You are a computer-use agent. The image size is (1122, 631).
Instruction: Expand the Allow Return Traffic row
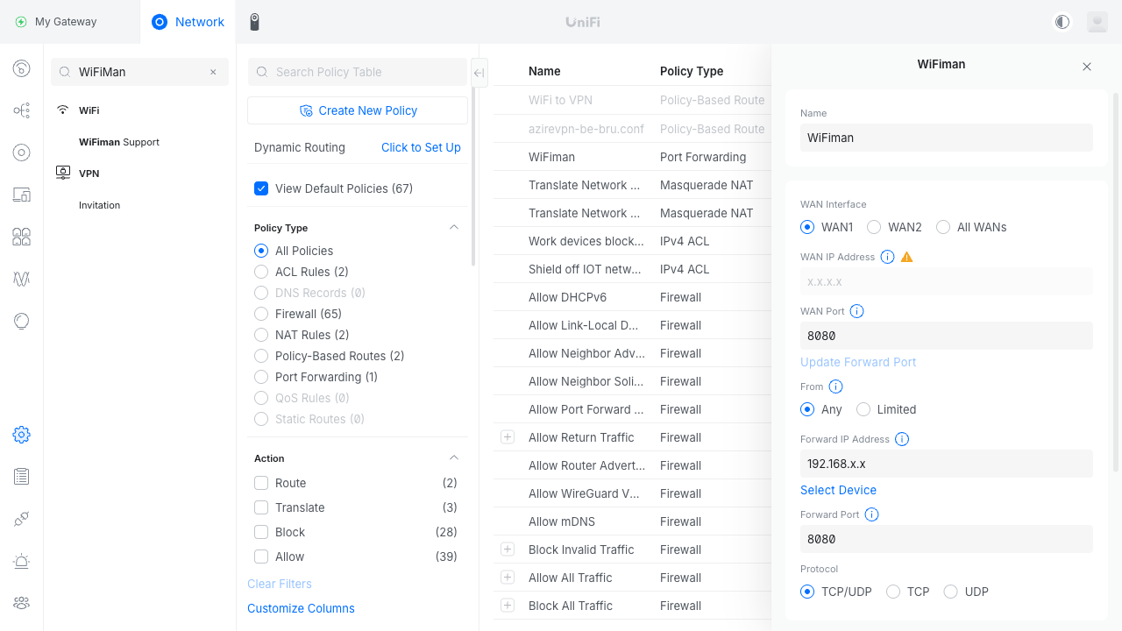point(508,437)
